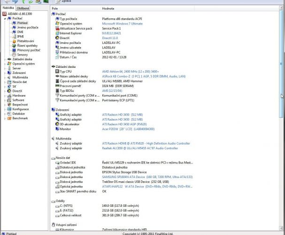Click the vertical scrollbar thumb
This screenshot has width=285, height=235.
click(x=281, y=64)
